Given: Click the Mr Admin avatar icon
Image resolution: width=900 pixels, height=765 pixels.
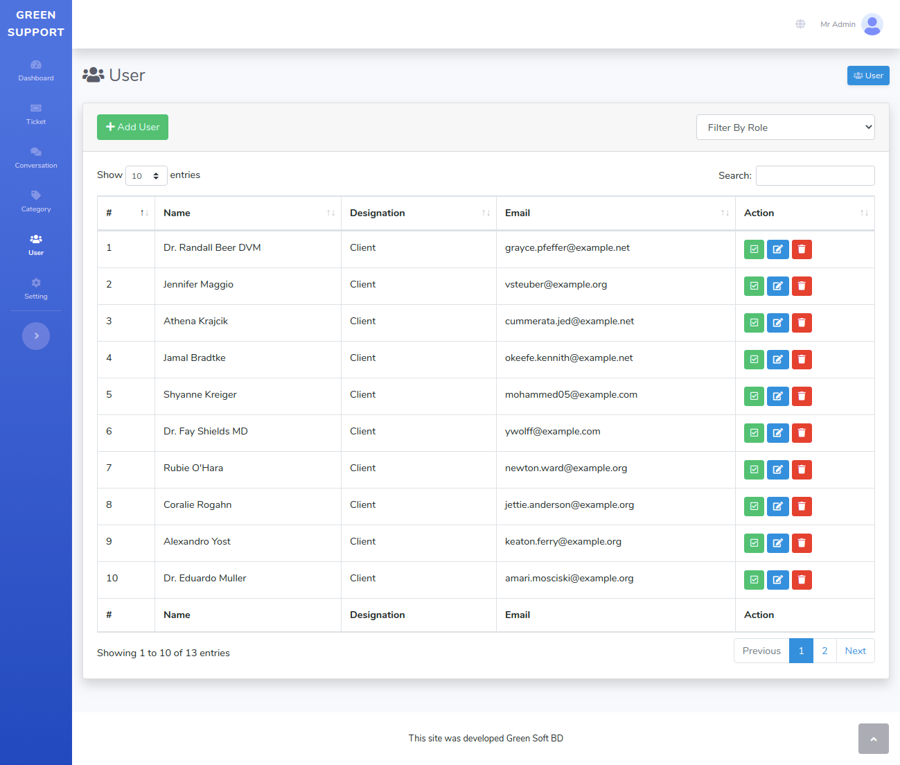Looking at the screenshot, I should (x=872, y=24).
